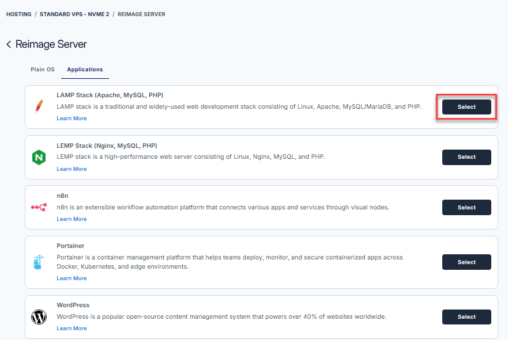Click the n8n workflow nodes icon
The image size is (508, 340).
coord(39,207)
